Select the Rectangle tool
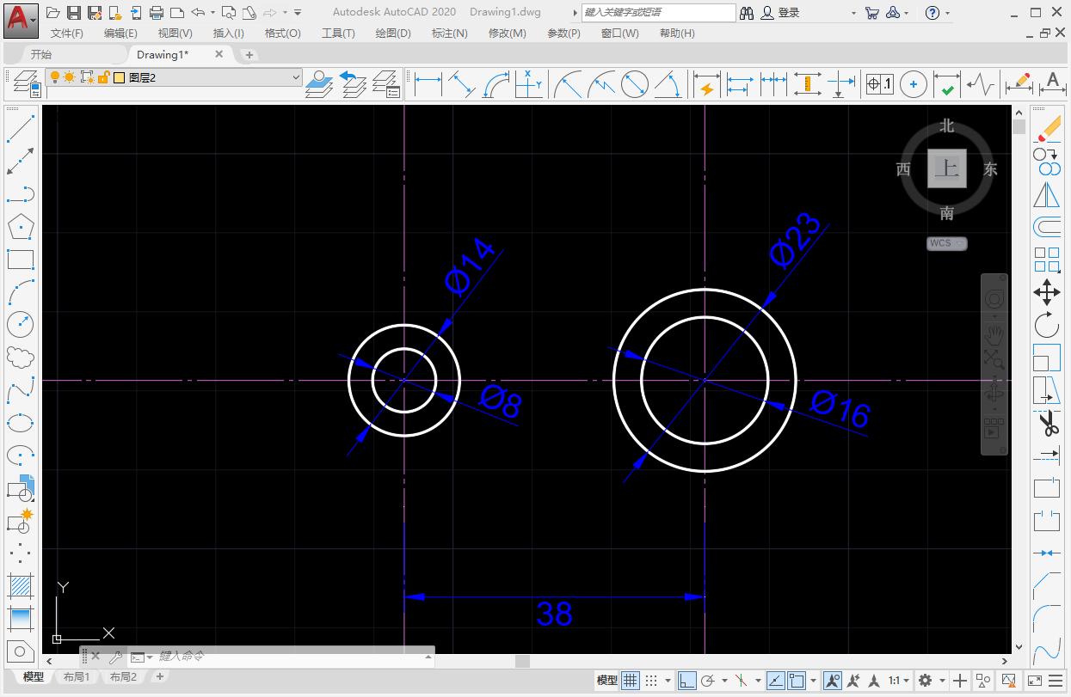Image resolution: width=1071 pixels, height=697 pixels. coord(21,260)
